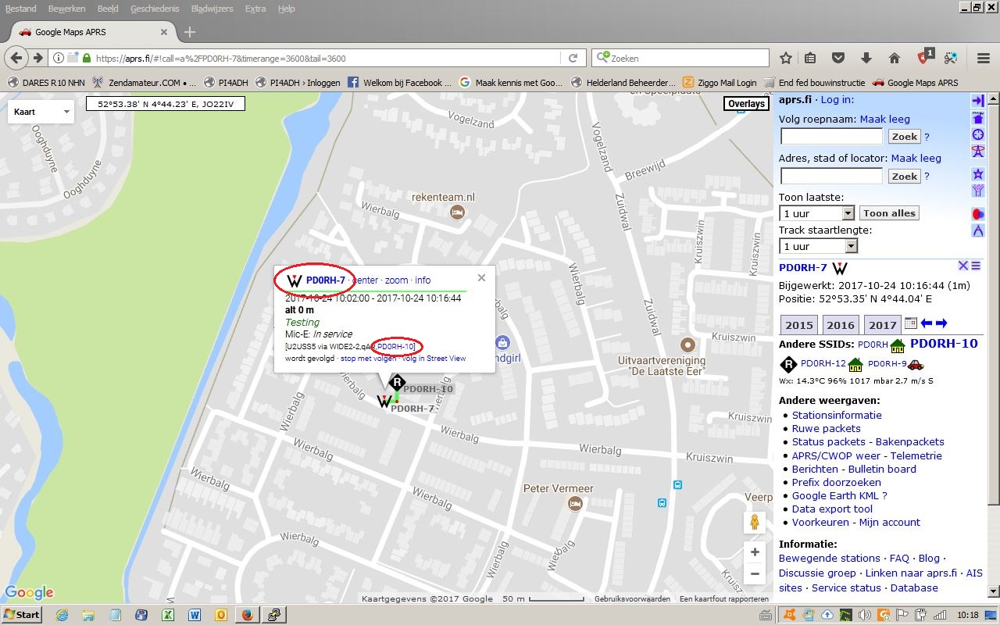The image size is (1000, 625).
Task: Go to next day with right arrow
Action: click(941, 323)
